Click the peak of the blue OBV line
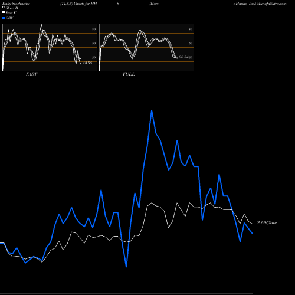This screenshot has width=295, height=295. point(152,110)
